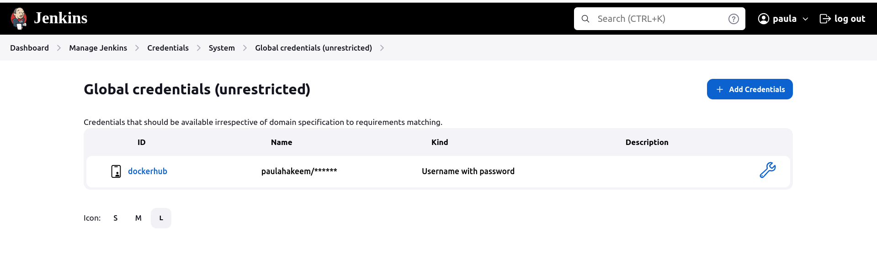Click the credential card icon beside dockerhub
The width and height of the screenshot is (877, 274).
click(x=116, y=171)
